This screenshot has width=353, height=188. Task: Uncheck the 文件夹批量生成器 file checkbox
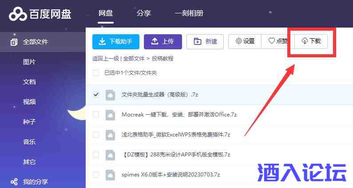click(x=96, y=95)
